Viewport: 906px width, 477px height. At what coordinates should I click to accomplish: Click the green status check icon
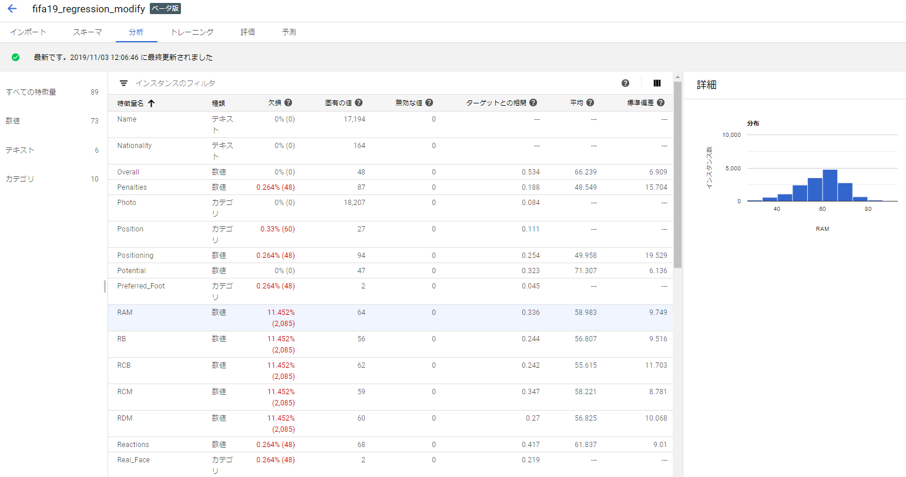tap(15, 57)
